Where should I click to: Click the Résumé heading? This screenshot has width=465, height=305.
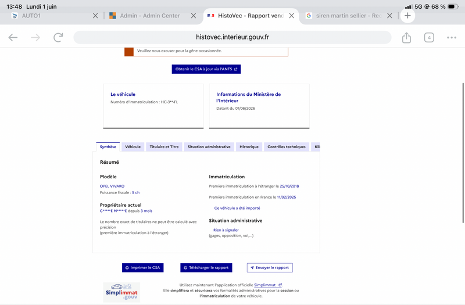pos(109,162)
